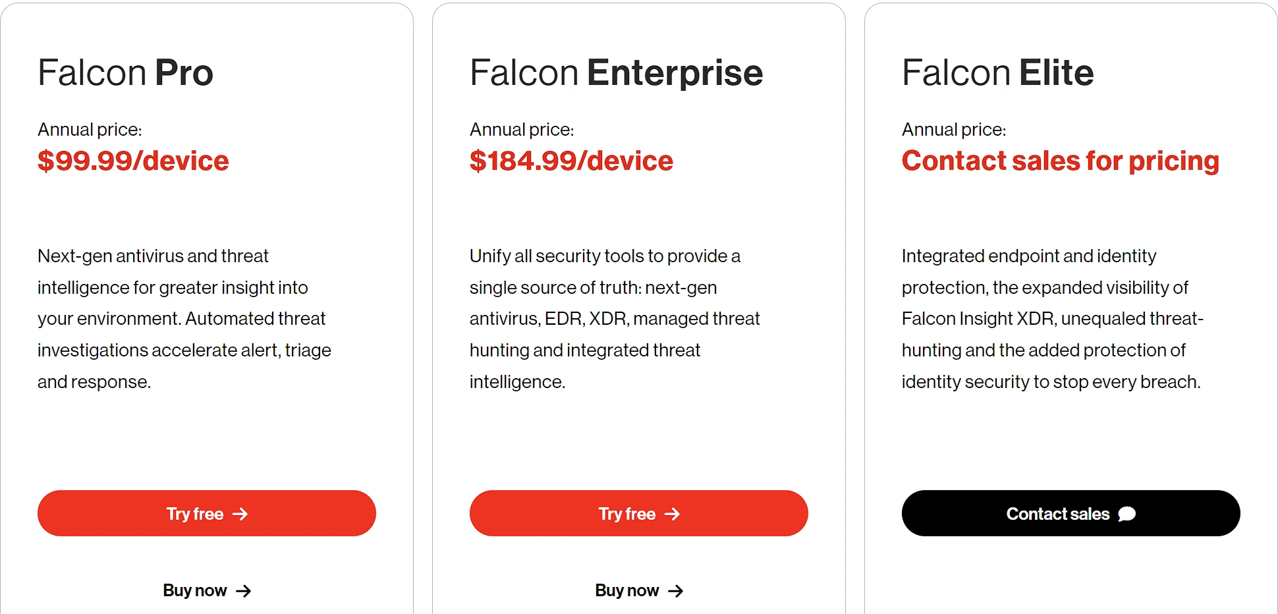Click the Falcon Elite identity protection description
This screenshot has width=1278, height=614.
point(1053,319)
